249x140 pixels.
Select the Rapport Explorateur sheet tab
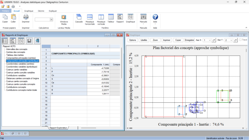[58, 128]
